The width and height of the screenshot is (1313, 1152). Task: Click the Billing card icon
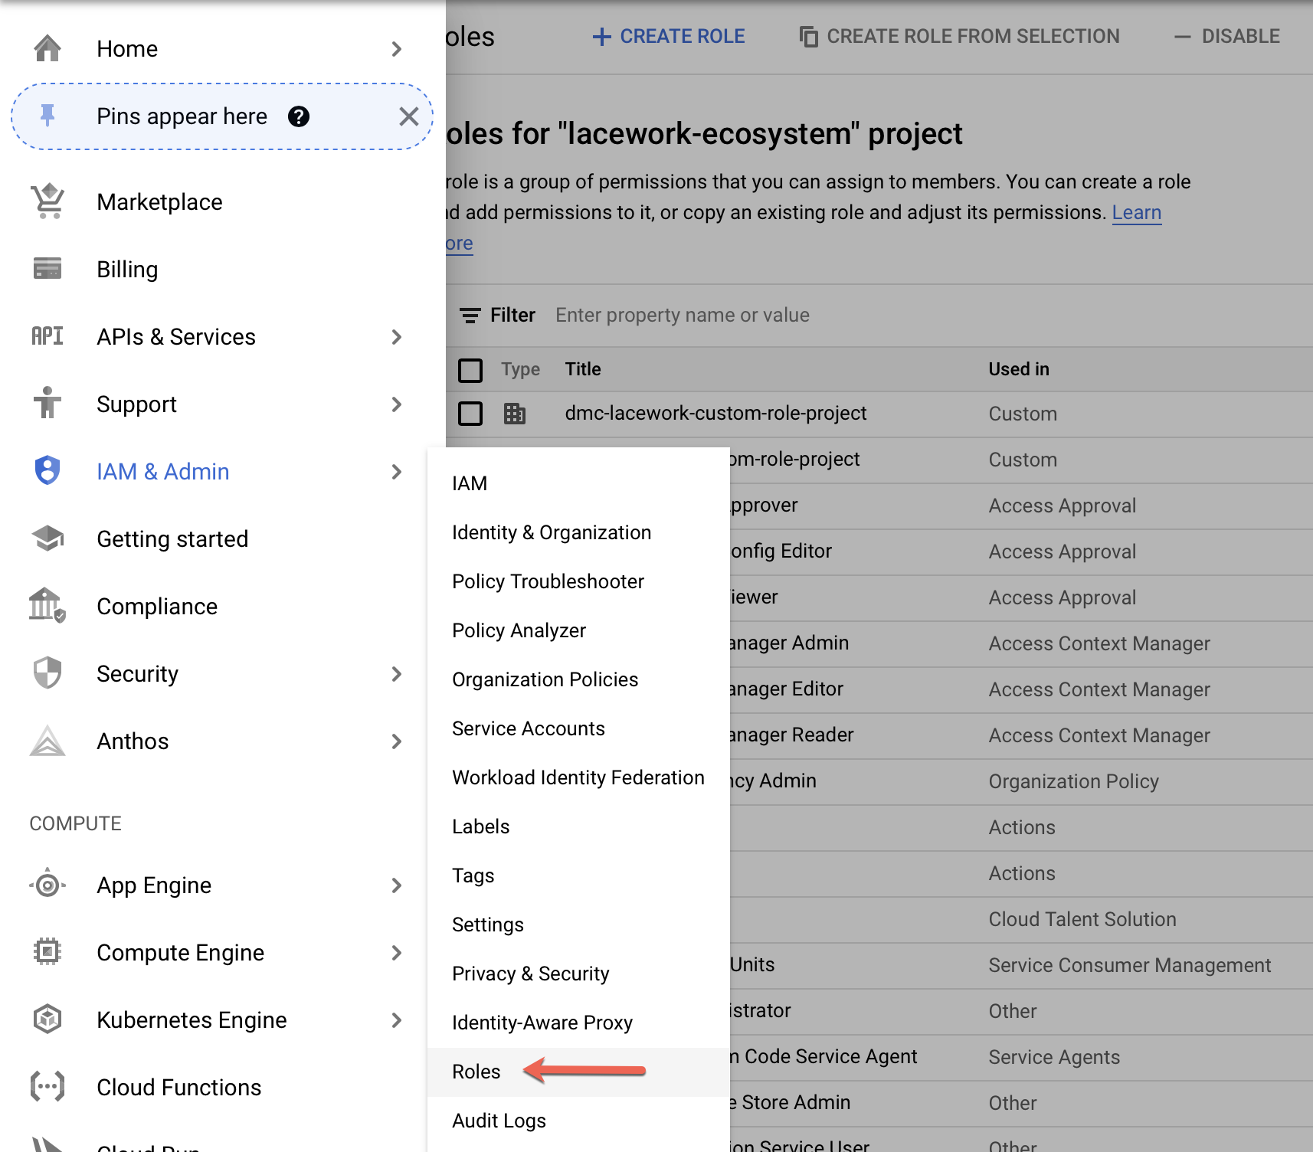[47, 269]
